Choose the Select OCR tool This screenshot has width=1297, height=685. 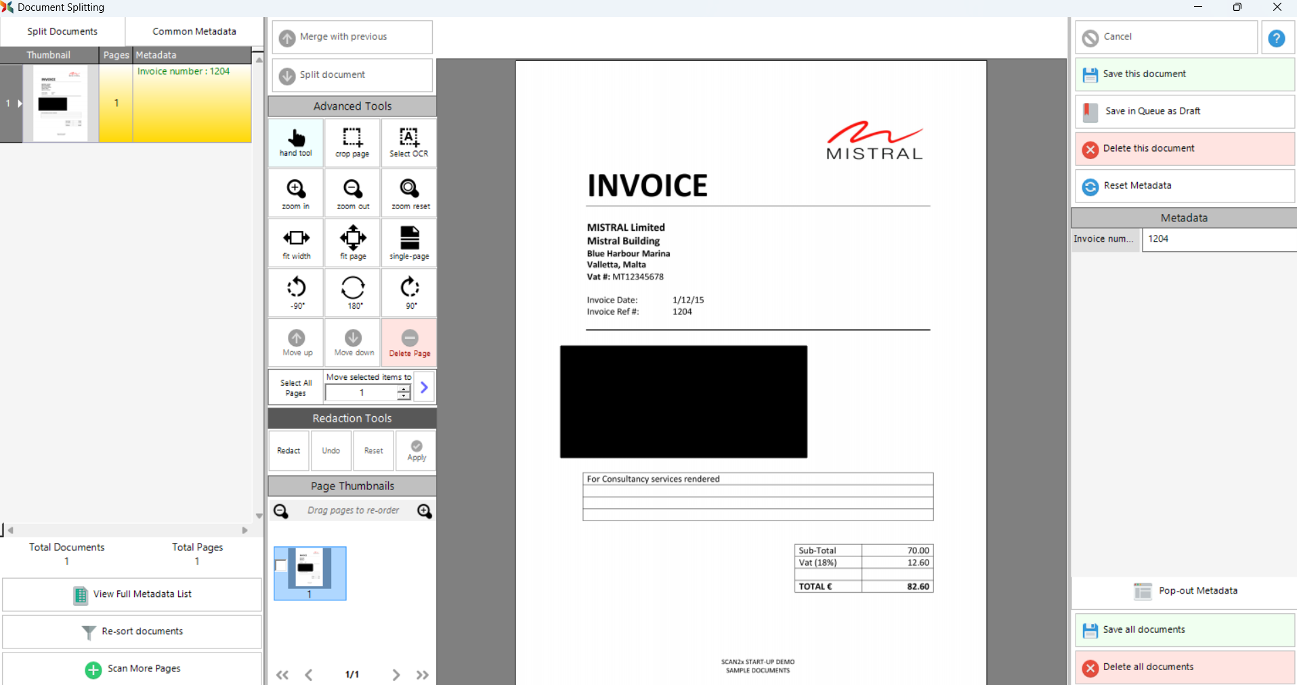point(408,143)
